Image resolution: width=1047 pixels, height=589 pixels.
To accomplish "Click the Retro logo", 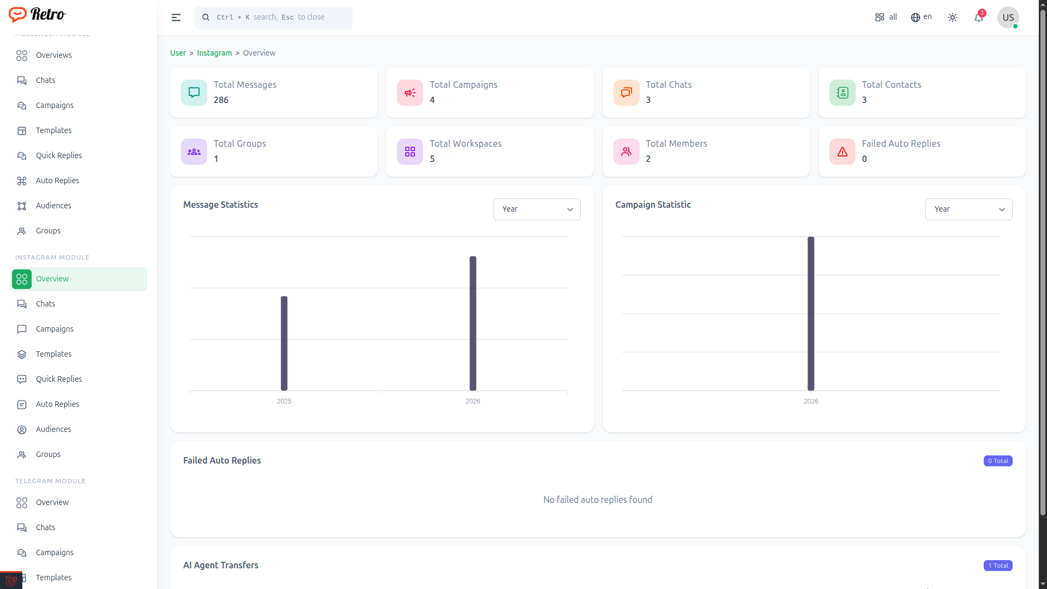I will point(37,15).
